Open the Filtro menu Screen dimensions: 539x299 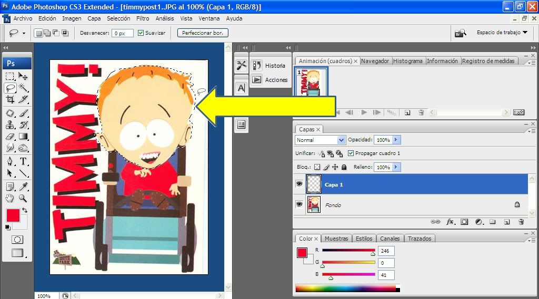[x=143, y=18]
